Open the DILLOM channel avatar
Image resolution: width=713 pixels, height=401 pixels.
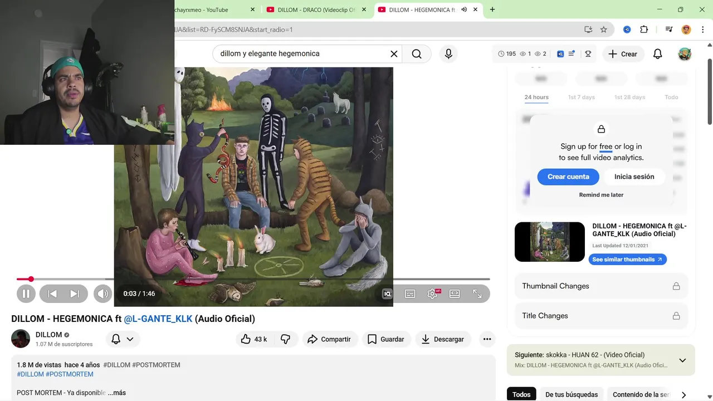(21, 339)
